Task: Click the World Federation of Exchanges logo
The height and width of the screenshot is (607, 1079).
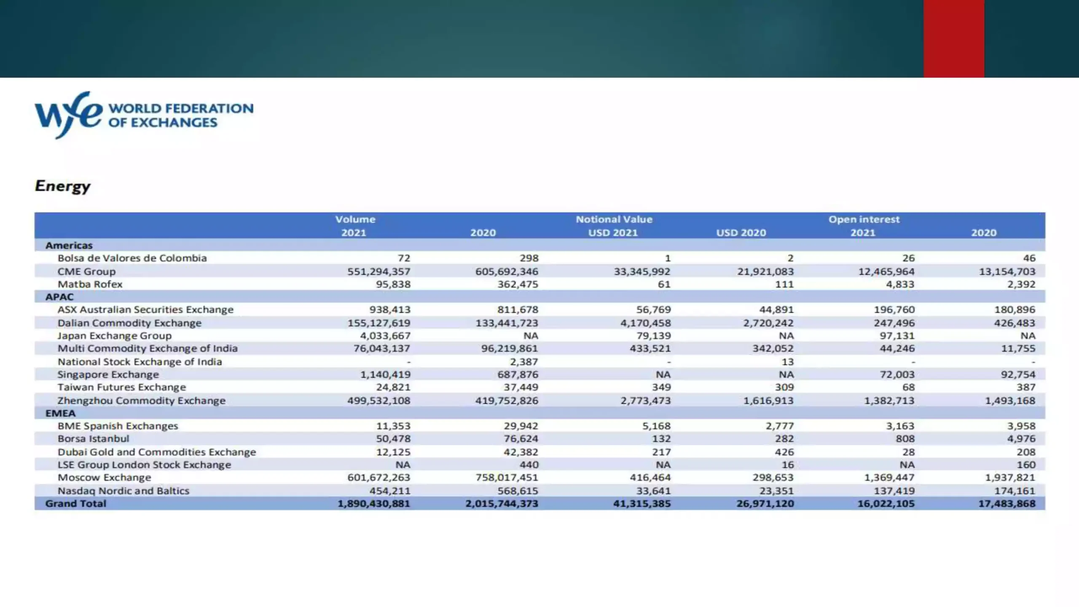Action: (144, 115)
